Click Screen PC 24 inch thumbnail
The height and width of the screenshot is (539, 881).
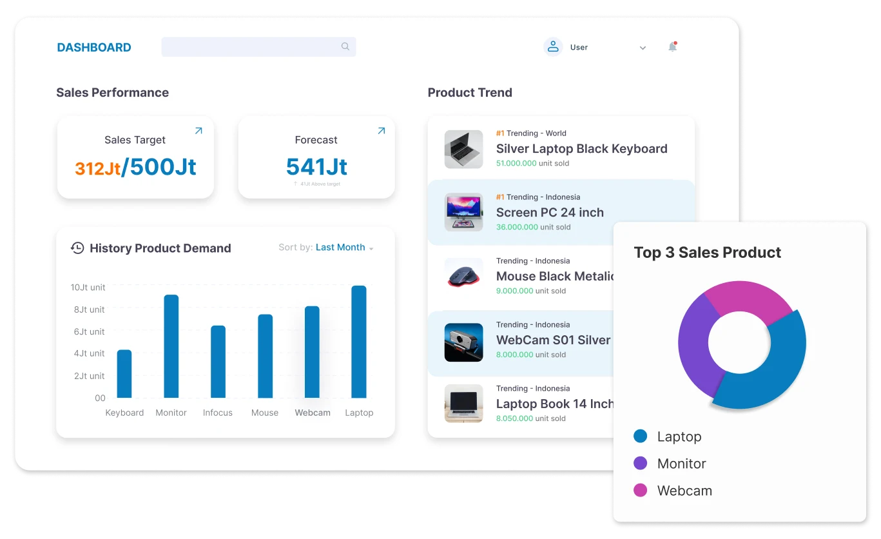463,212
